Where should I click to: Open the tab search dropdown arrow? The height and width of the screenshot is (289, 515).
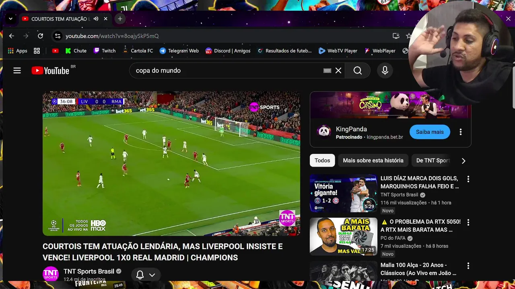[x=10, y=19]
